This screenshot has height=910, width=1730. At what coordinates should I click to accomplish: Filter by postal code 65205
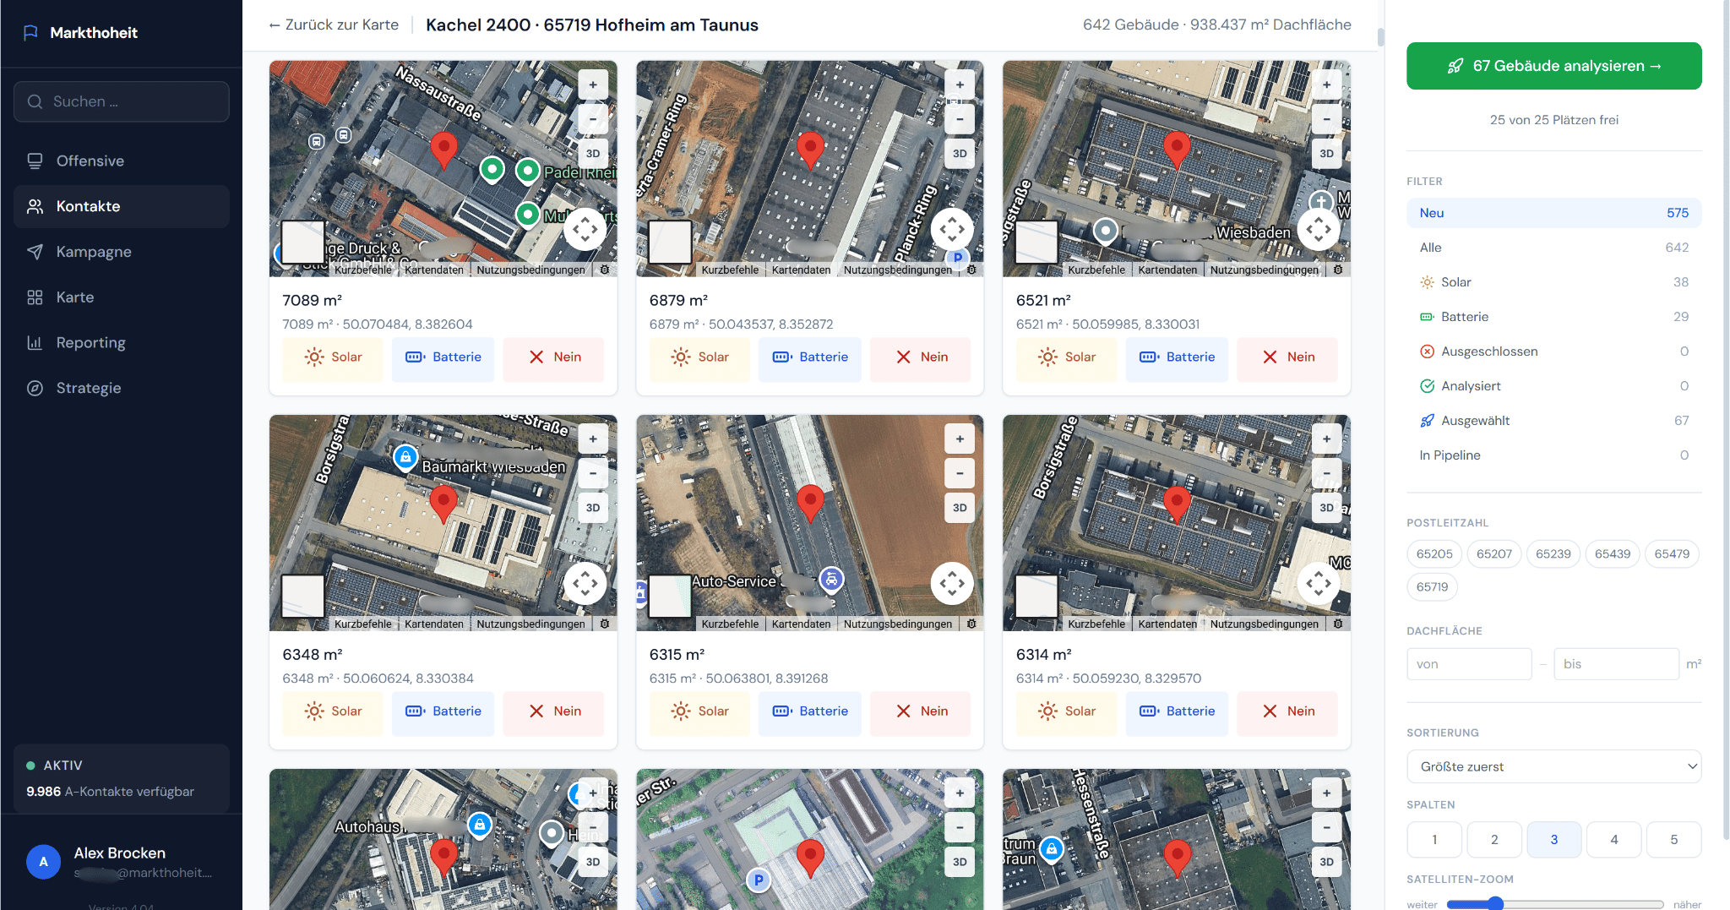pos(1434,554)
